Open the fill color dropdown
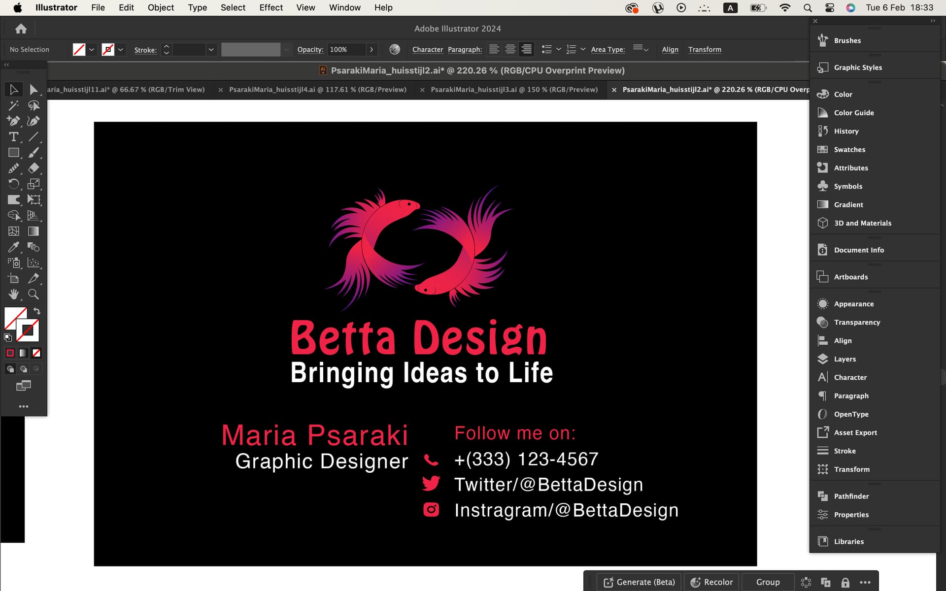Screen dimensions: 946x591 tap(92, 50)
